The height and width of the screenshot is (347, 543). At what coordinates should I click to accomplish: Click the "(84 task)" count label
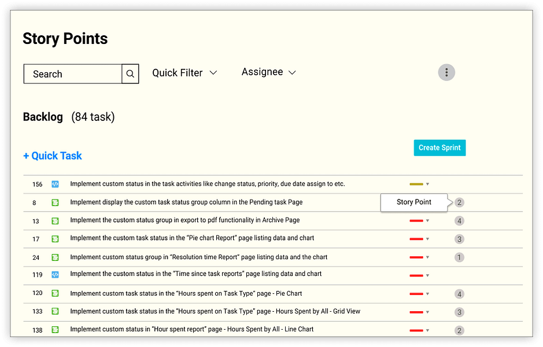pos(93,117)
